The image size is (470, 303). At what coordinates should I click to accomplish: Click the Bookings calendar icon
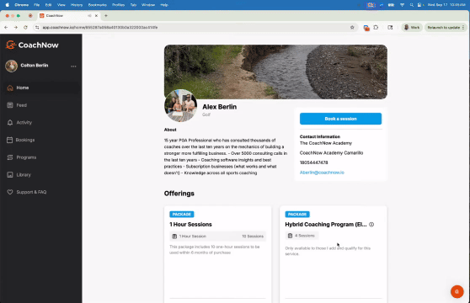pyautogui.click(x=10, y=140)
